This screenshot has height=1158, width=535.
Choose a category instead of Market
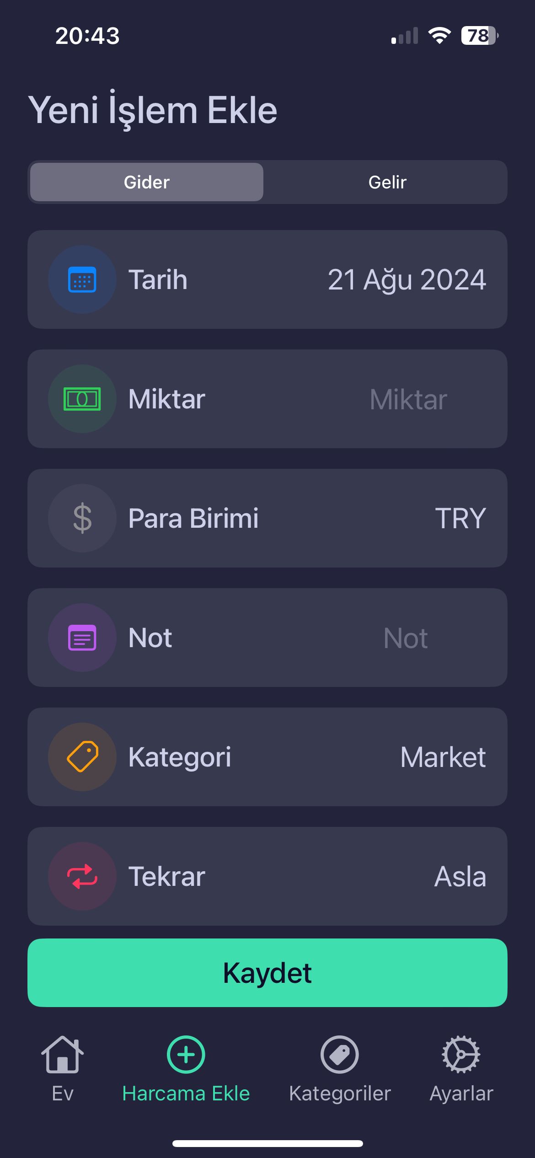(443, 757)
